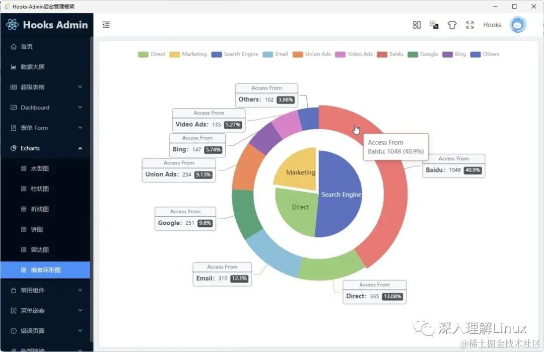Click the Google 251 data label box

[185, 219]
